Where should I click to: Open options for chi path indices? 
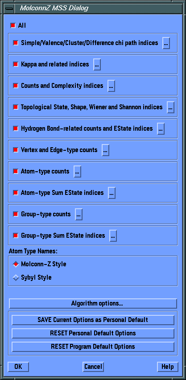click(x=166, y=43)
